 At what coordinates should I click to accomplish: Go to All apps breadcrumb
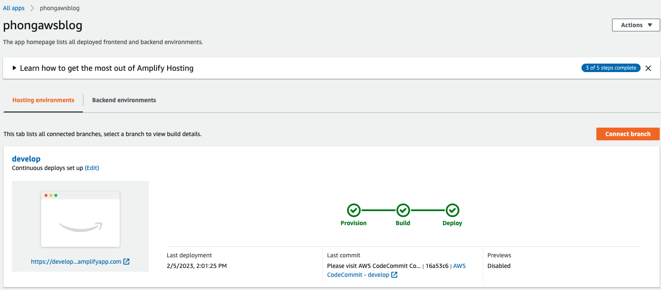14,8
